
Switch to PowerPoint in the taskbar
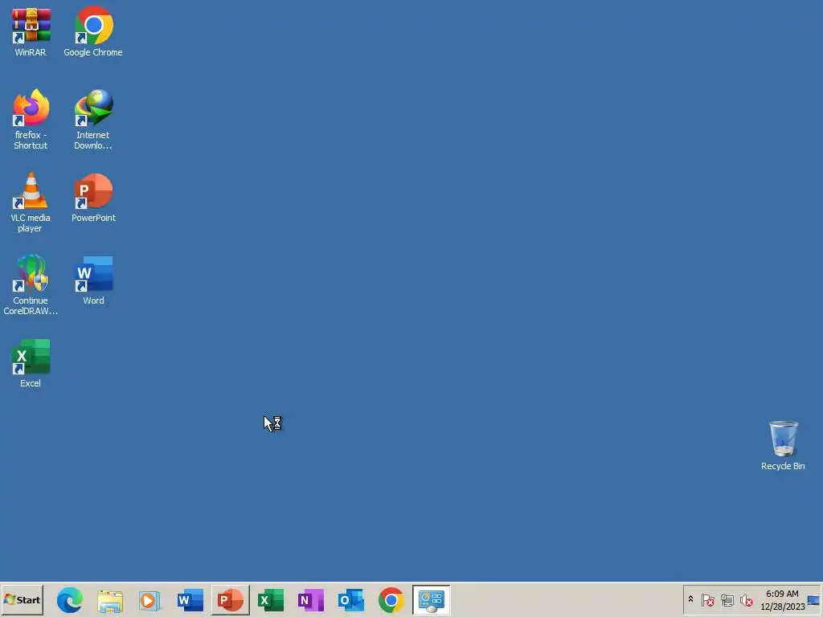[231, 600]
